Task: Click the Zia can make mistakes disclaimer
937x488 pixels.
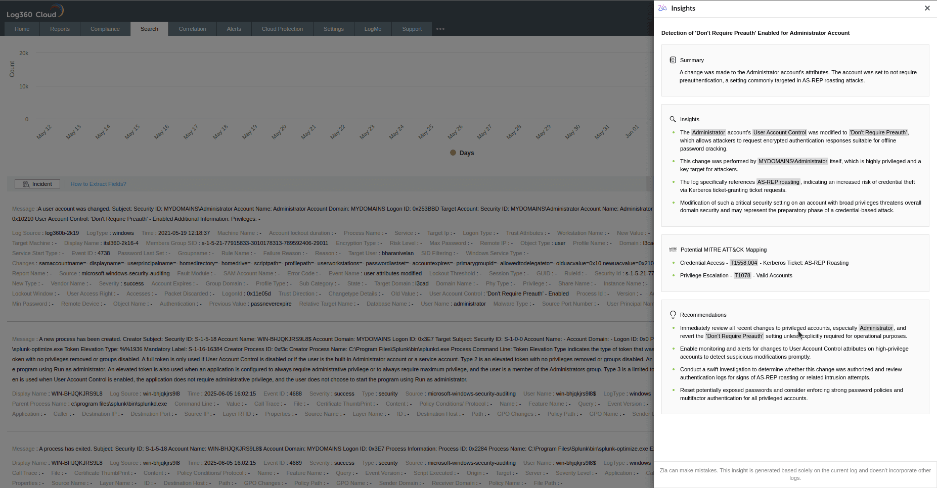Action: pos(795,474)
